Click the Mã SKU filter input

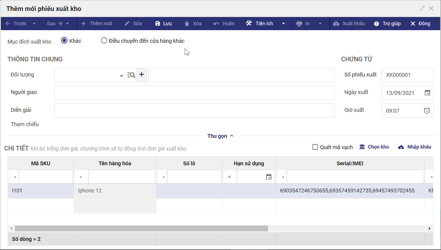(x=46, y=177)
